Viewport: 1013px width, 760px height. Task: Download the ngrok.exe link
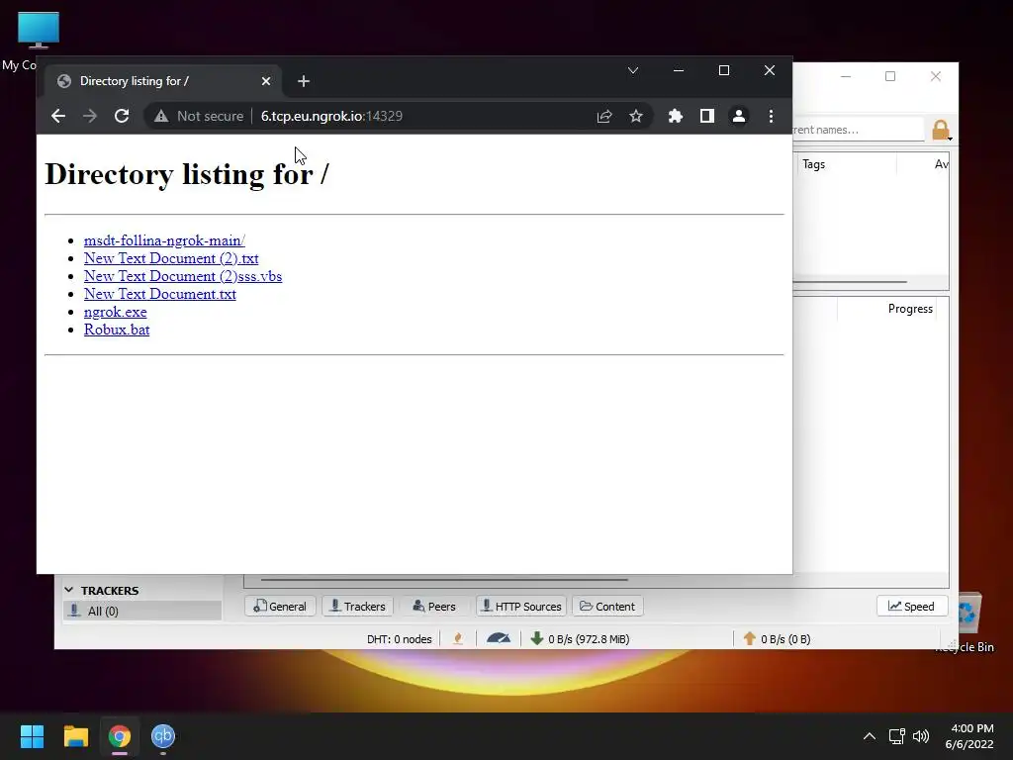(116, 312)
